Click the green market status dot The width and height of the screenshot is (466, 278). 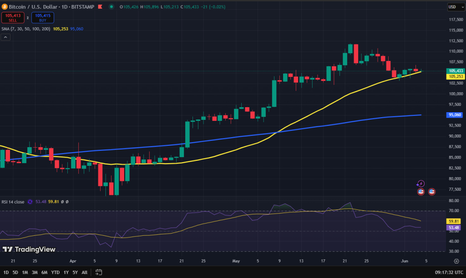[111, 6]
